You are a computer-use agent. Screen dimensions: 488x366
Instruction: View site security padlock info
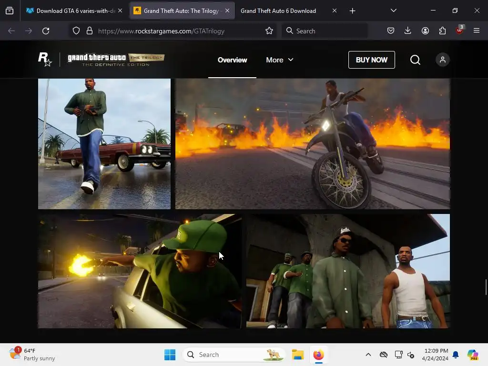[x=90, y=31]
